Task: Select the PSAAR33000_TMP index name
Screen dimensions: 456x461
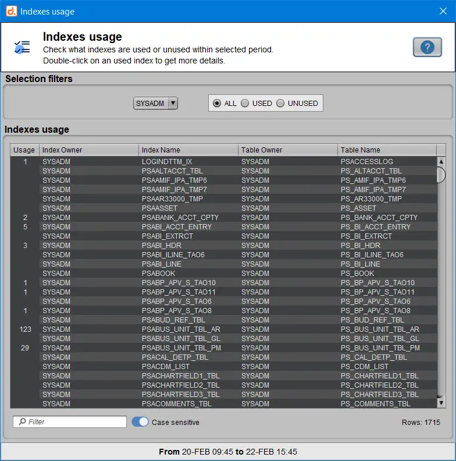Action: [172, 198]
